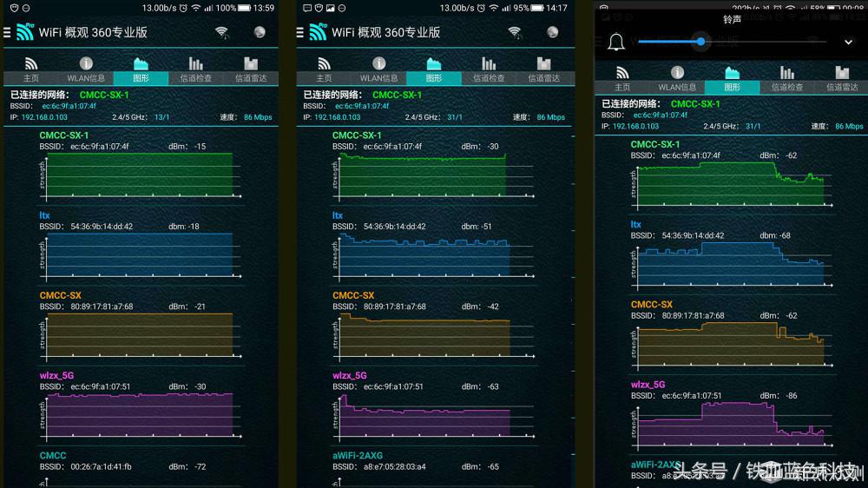
Task: Open 信道检查 tab in the 13:59 screen
Action: pos(196,69)
